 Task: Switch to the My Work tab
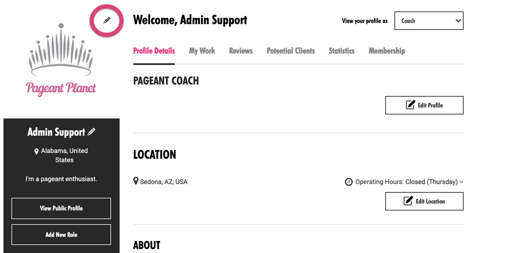point(202,51)
